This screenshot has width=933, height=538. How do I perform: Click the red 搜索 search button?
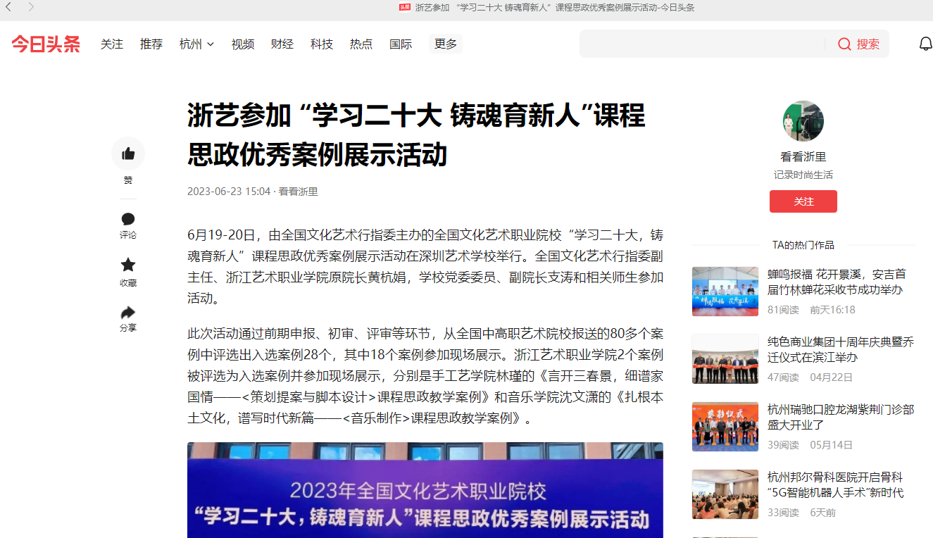(x=859, y=44)
